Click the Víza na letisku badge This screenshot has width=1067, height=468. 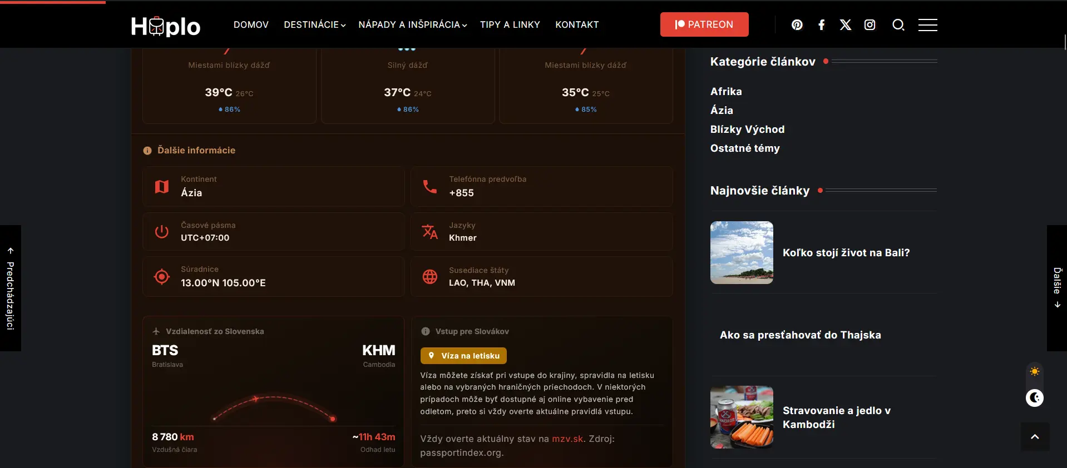463,356
